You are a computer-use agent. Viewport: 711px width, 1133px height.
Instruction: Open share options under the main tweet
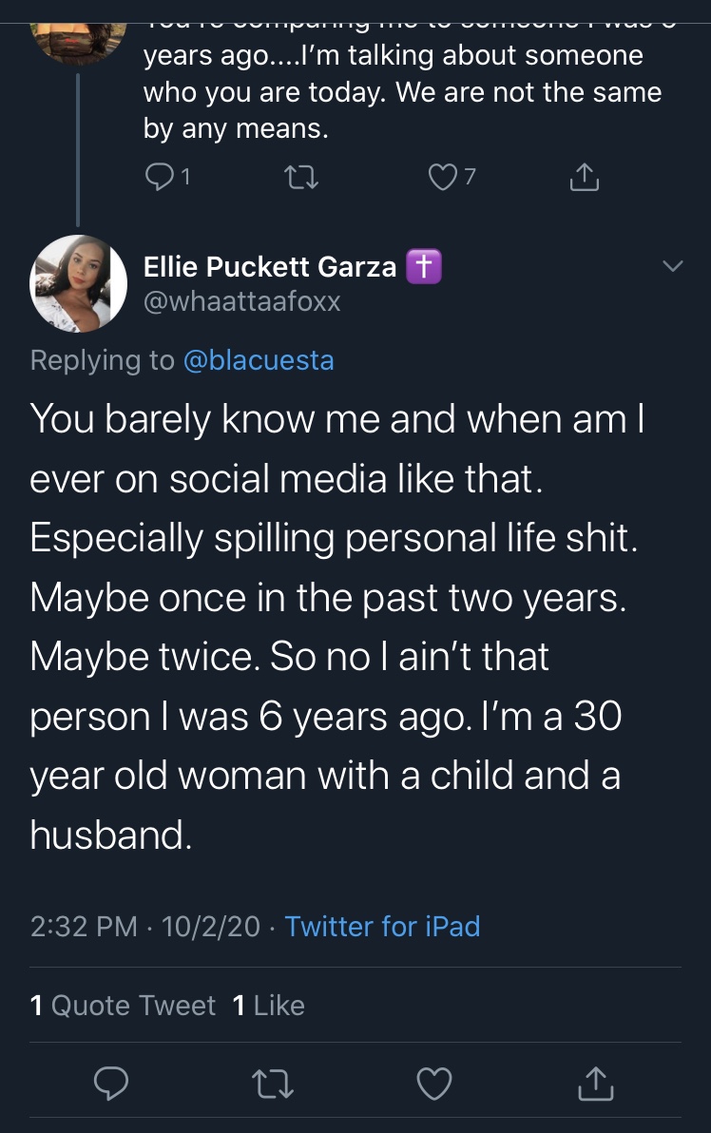click(595, 1083)
